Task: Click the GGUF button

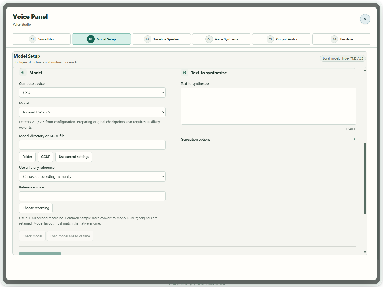Action: pos(45,157)
